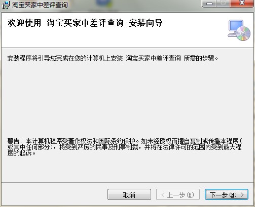Click the empty space left of 取消

[x=54, y=194]
